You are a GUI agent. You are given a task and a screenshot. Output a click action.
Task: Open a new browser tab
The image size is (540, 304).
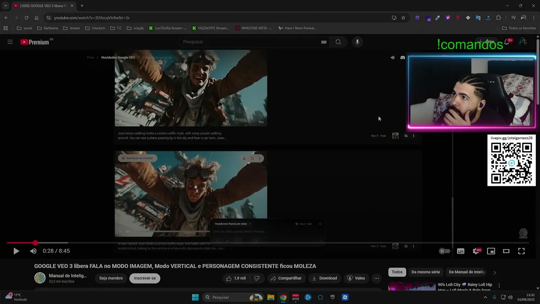(x=82, y=6)
